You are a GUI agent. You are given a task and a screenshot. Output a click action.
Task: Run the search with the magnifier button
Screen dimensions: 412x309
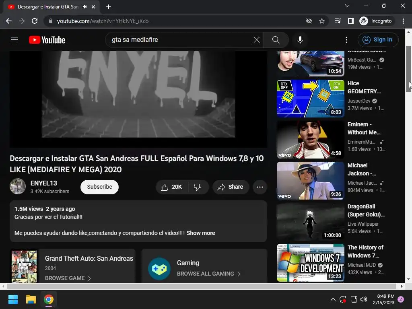click(276, 40)
